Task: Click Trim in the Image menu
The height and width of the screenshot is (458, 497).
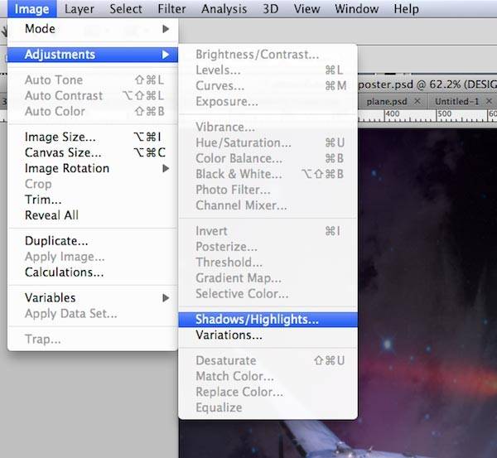Action: coord(43,200)
